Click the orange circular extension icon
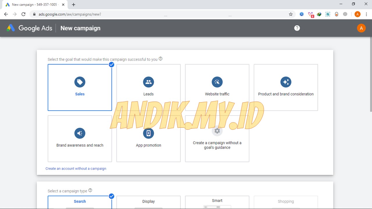 (337, 14)
